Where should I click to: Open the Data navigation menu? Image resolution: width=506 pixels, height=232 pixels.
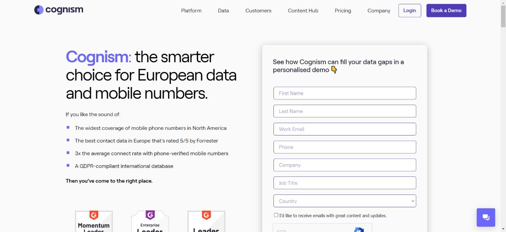(223, 11)
